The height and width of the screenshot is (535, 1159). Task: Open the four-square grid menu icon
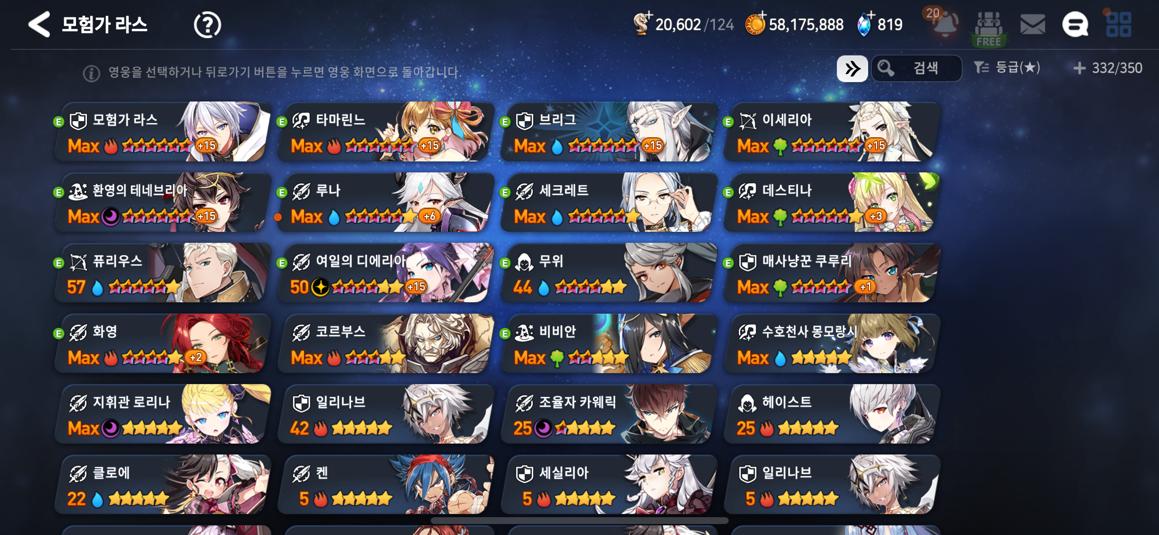pyautogui.click(x=1118, y=24)
